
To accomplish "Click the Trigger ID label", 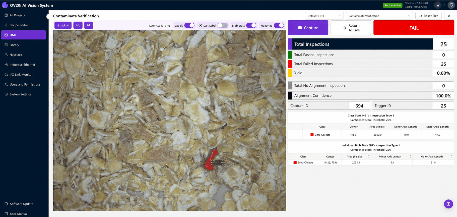I will coord(383,106).
